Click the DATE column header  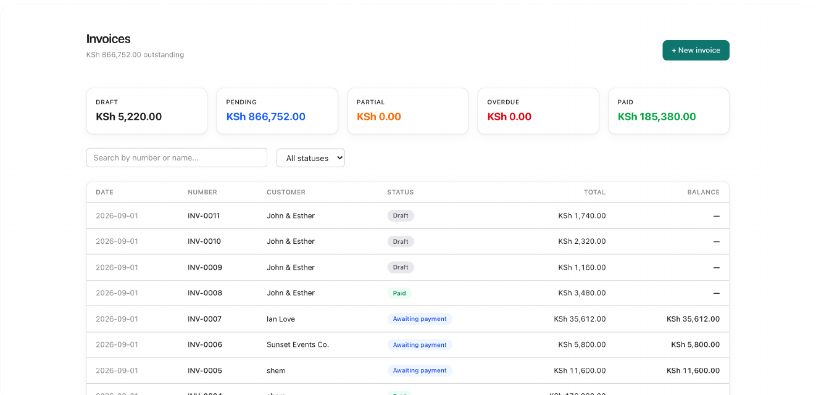[x=105, y=193]
